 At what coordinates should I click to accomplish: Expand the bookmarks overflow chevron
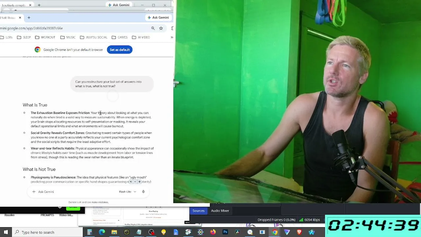click(172, 38)
